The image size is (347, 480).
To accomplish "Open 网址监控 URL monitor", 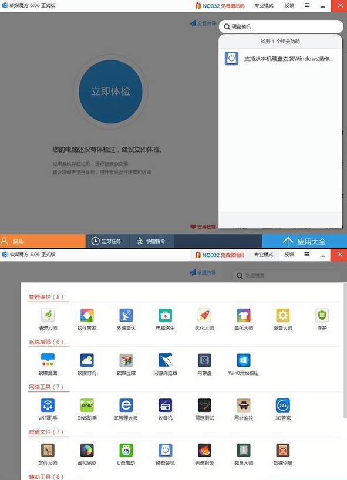I will click(x=244, y=409).
